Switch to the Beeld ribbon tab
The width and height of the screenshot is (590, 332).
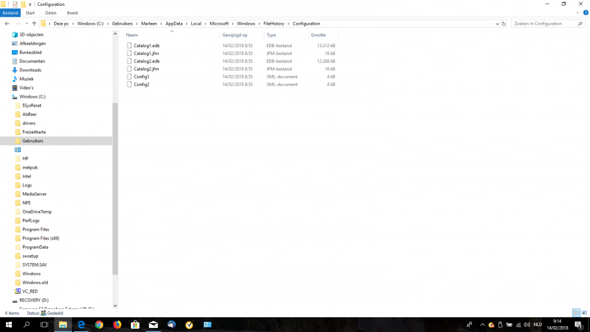pos(72,13)
